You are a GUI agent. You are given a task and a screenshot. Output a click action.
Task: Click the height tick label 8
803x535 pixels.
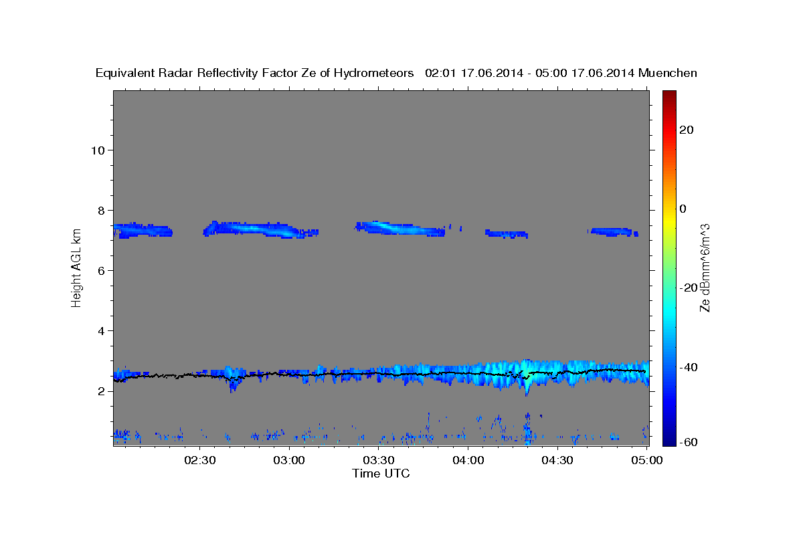pyautogui.click(x=102, y=210)
